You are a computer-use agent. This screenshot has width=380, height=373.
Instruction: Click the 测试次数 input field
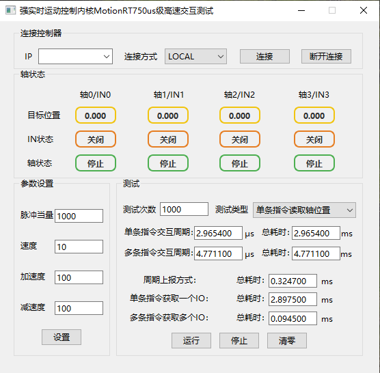click(x=184, y=209)
